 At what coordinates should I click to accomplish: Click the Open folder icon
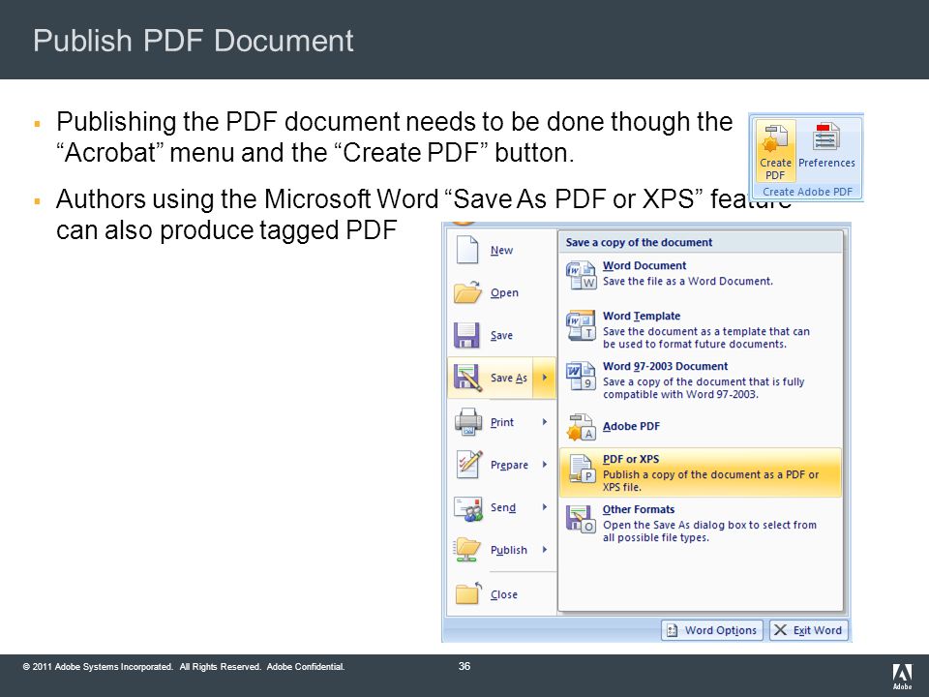(x=467, y=292)
